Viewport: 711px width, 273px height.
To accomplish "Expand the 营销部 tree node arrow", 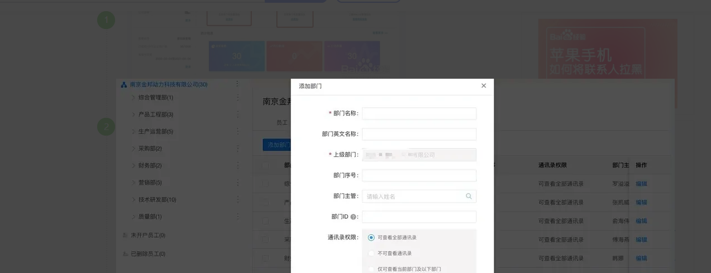I will click(x=133, y=183).
